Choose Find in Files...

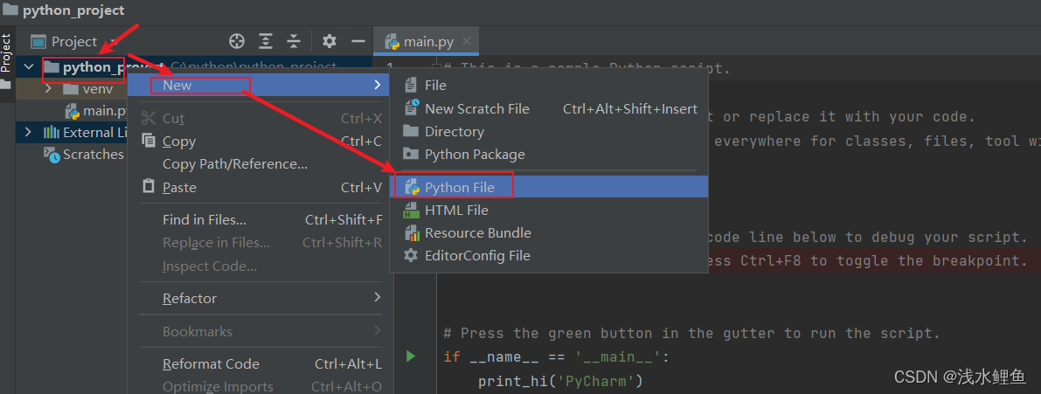[x=259, y=219]
